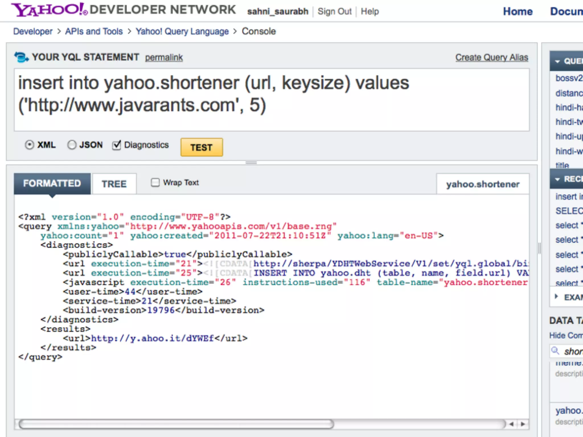
Task: Click the sahni_saurabh username
Action: (278, 11)
